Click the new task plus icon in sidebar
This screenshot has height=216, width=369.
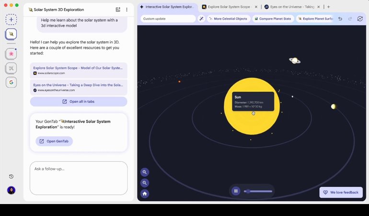[11, 20]
